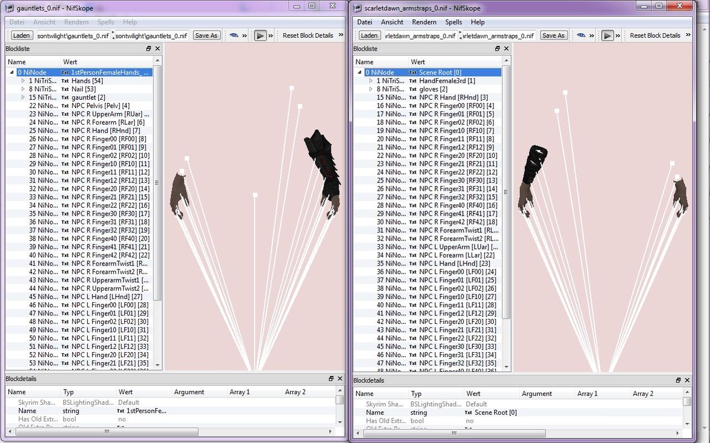Click the eye view icon in scarletdawn window
710x443 pixels.
581,35
